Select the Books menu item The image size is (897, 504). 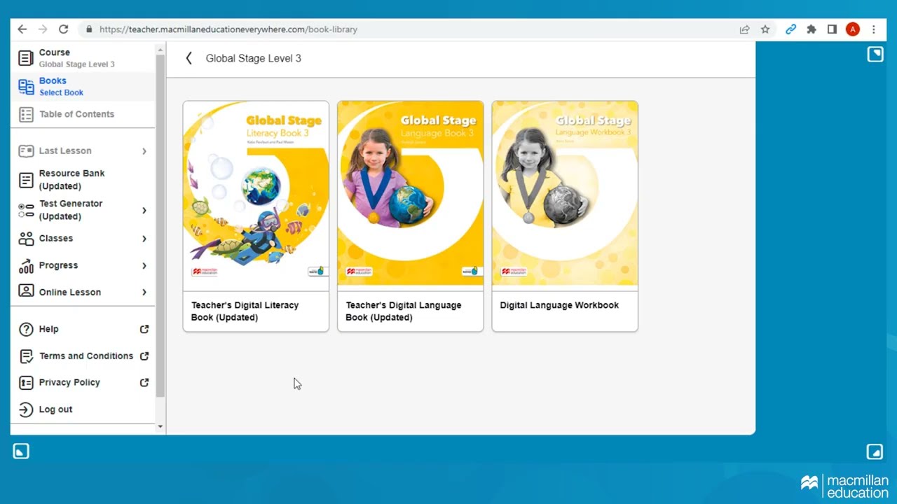pyautogui.click(x=83, y=86)
